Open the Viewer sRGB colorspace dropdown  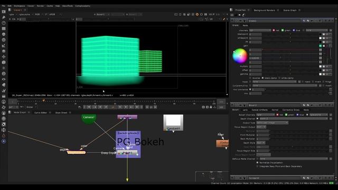tap(55, 14)
